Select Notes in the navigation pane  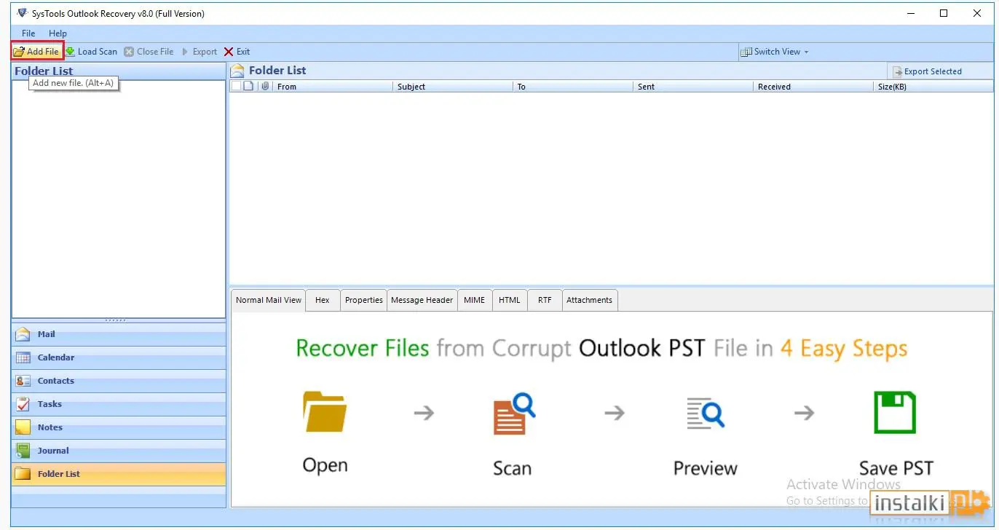point(119,427)
